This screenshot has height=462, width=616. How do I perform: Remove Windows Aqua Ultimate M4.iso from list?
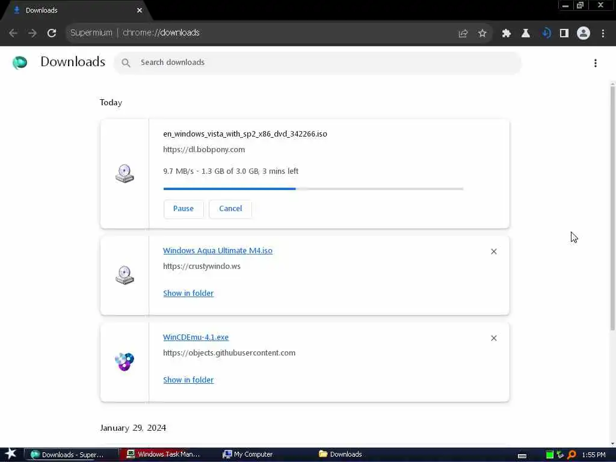coord(494,251)
